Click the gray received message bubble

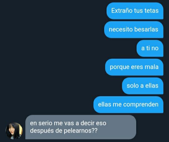[x=81, y=127]
